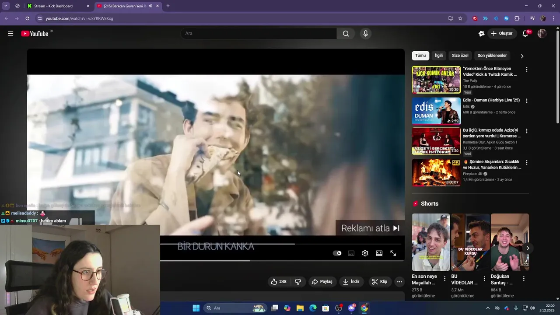Click the Windows taskbar search box

pos(235,308)
